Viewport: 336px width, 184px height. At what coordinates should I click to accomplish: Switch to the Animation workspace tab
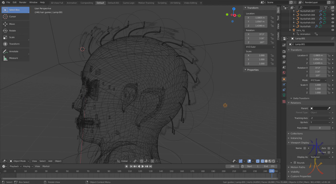point(72,3)
